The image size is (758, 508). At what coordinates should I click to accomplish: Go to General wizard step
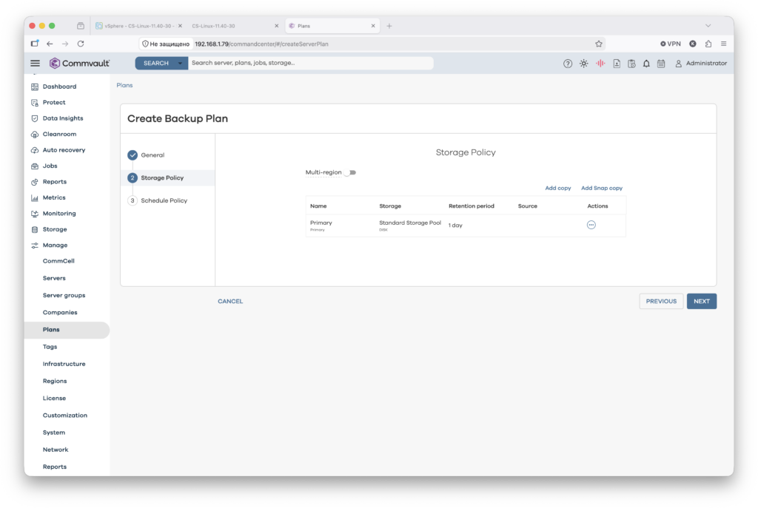point(147,155)
